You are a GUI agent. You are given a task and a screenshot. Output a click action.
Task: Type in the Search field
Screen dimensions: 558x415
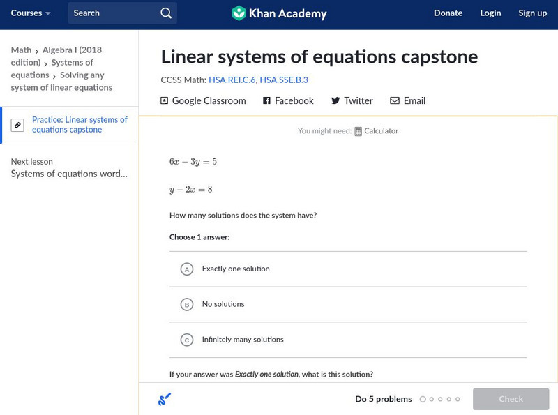112,13
